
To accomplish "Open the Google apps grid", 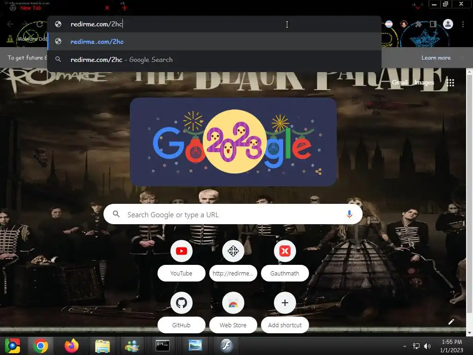I will (450, 82).
